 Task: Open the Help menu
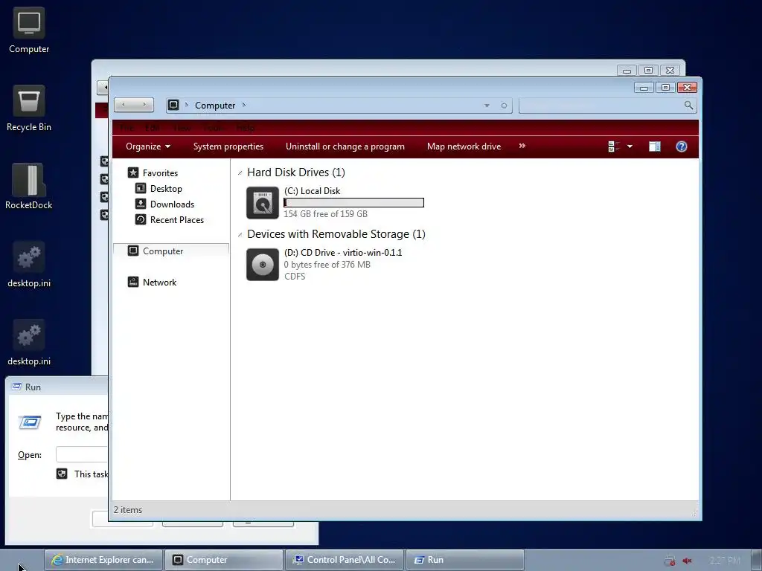tap(246, 128)
